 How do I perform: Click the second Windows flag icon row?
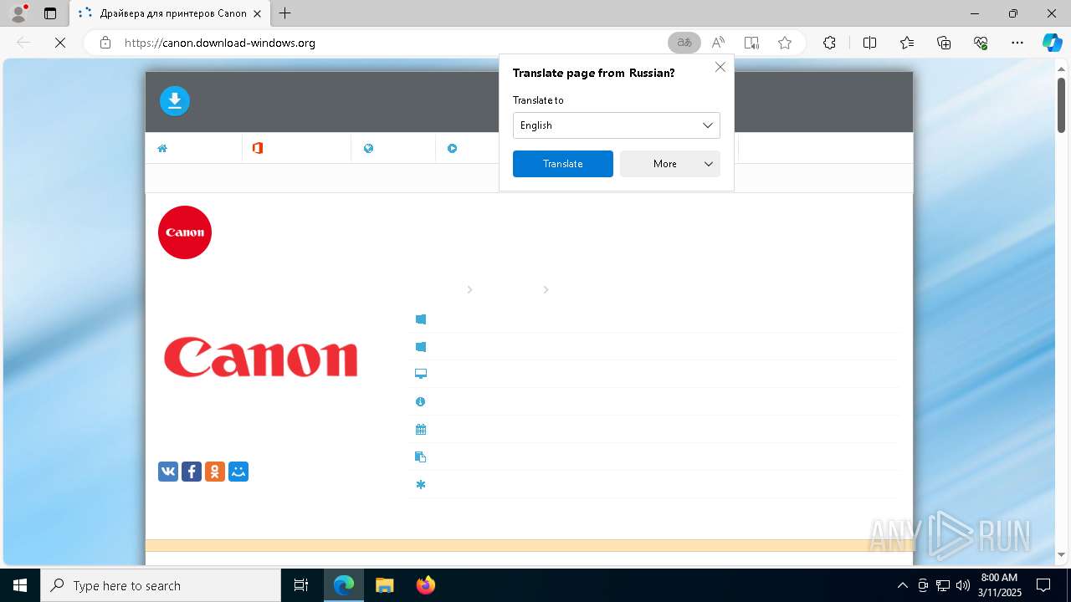421,346
